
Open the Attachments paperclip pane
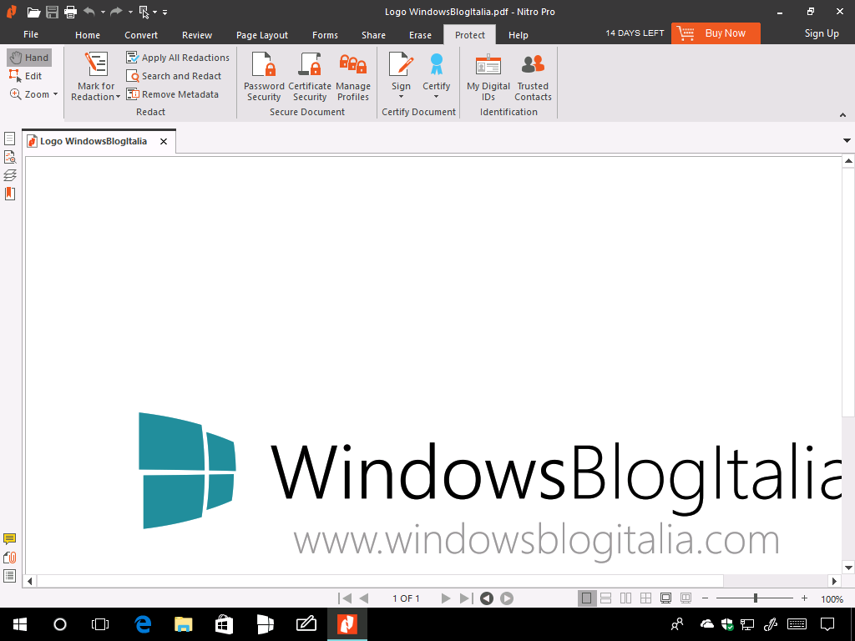tap(10, 557)
